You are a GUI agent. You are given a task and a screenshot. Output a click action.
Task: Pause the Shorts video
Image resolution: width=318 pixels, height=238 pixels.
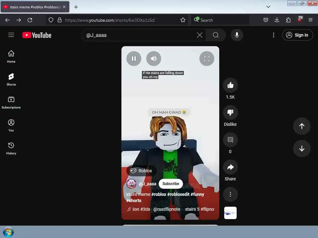[134, 59]
